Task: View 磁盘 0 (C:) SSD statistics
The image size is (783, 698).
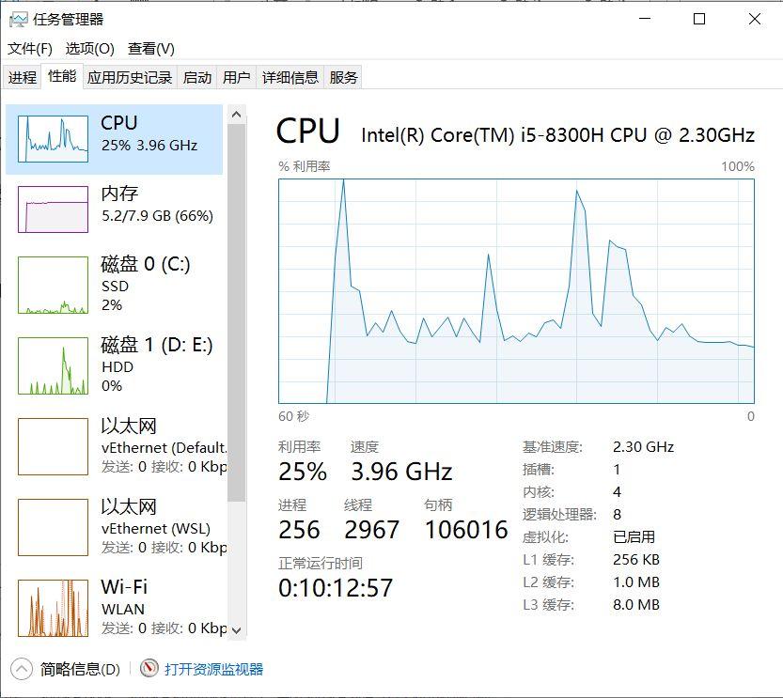Action: [113, 284]
